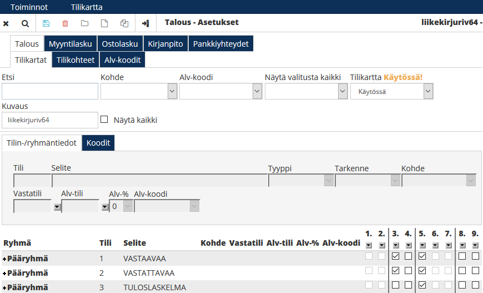Screen dimensions: 483x293
Task: Open the Koodit tab
Action: (98, 143)
